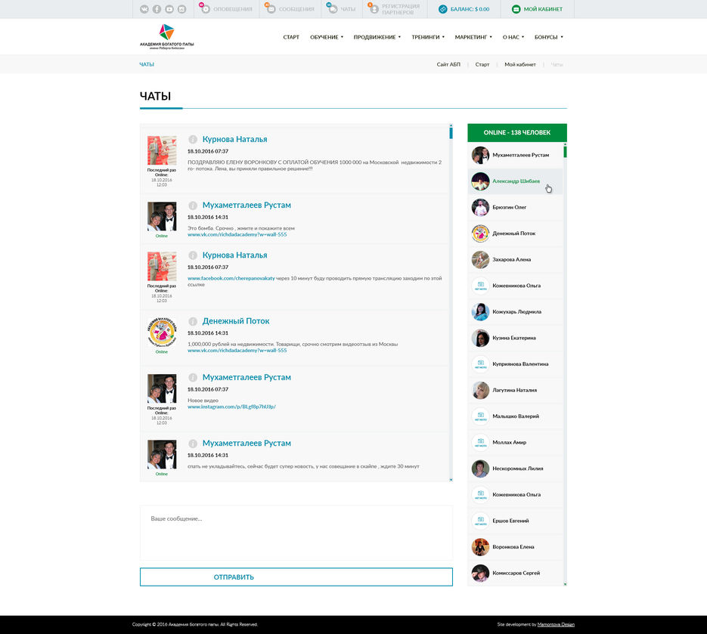This screenshot has height=634, width=707.
Task: Open the YouTube social icon
Action: pos(169,9)
